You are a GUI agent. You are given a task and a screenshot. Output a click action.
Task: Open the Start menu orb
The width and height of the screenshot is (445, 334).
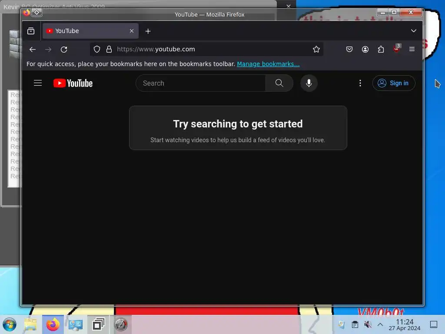(x=10, y=324)
